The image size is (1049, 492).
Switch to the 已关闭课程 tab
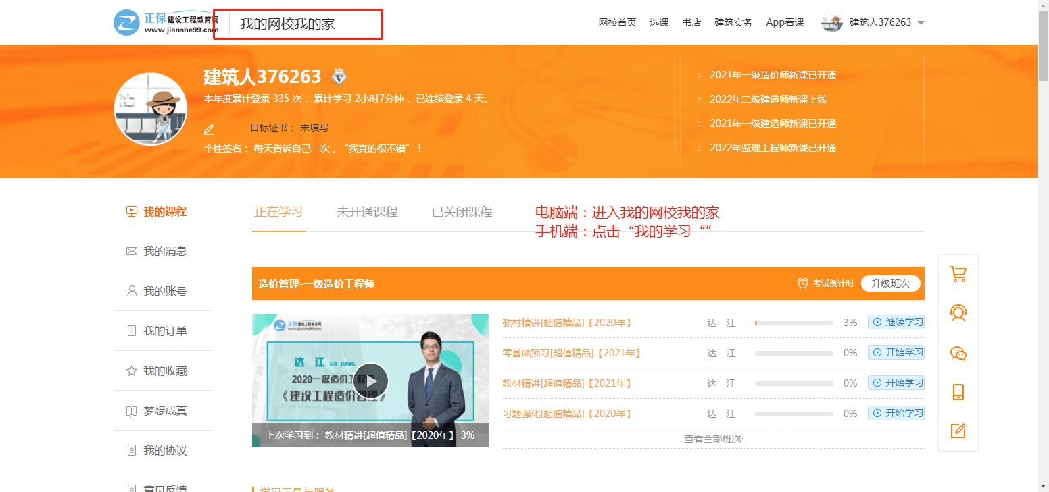462,212
